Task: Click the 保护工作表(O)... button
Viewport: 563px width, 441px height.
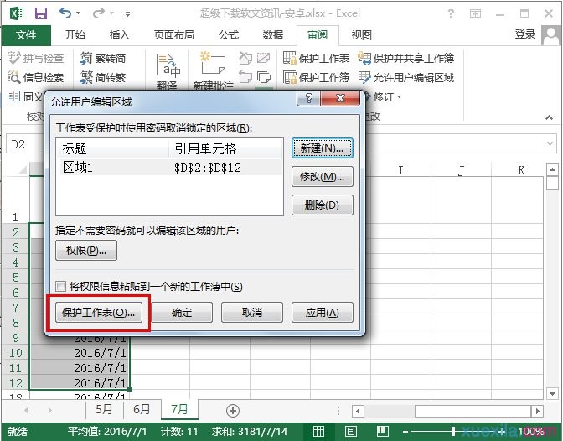Action: tap(99, 313)
